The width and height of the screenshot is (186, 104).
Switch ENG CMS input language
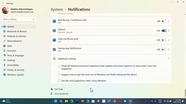coord(160,101)
